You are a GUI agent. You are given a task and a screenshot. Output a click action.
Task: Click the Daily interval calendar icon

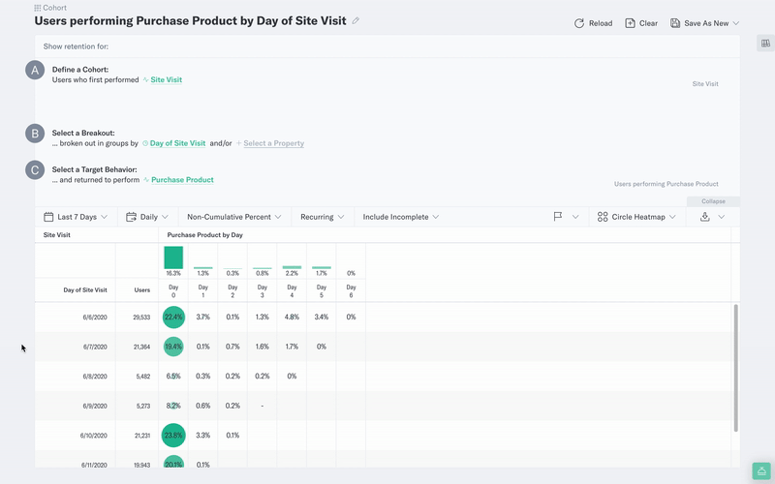tap(131, 217)
